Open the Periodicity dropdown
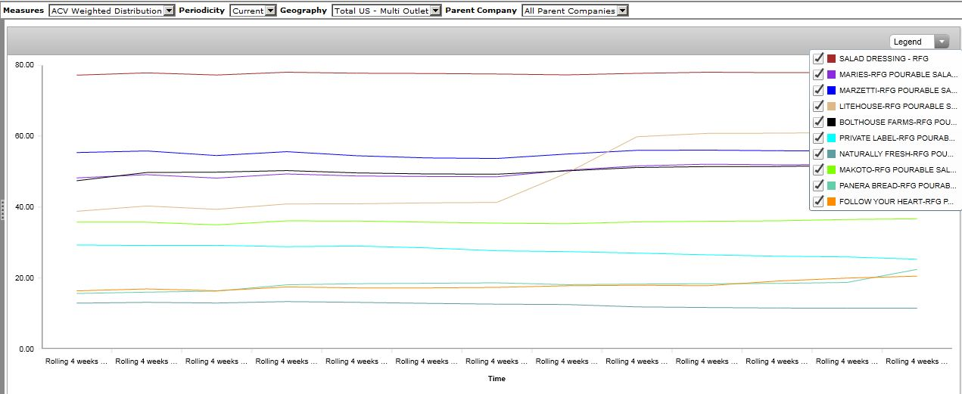The image size is (962, 394). pos(253,11)
